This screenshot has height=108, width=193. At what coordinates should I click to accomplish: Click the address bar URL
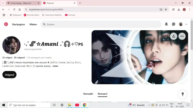(x=46, y=9)
